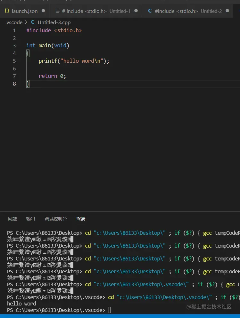
Task: Click the text file icon on Untitled-1 tab
Action: click(x=58, y=11)
